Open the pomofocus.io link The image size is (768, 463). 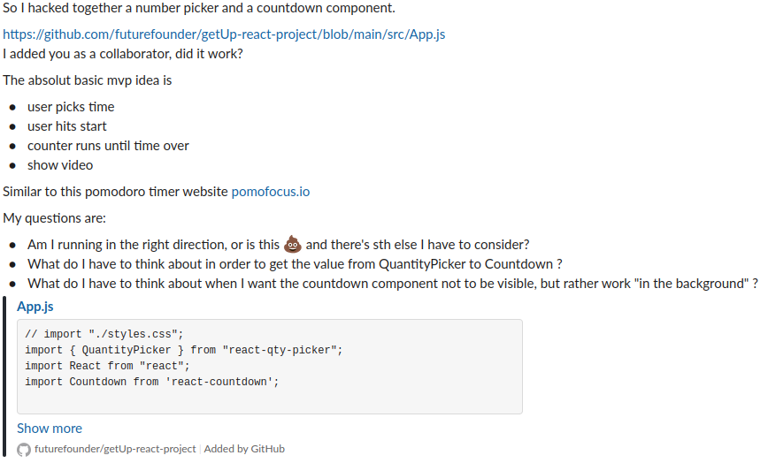pyautogui.click(x=270, y=191)
